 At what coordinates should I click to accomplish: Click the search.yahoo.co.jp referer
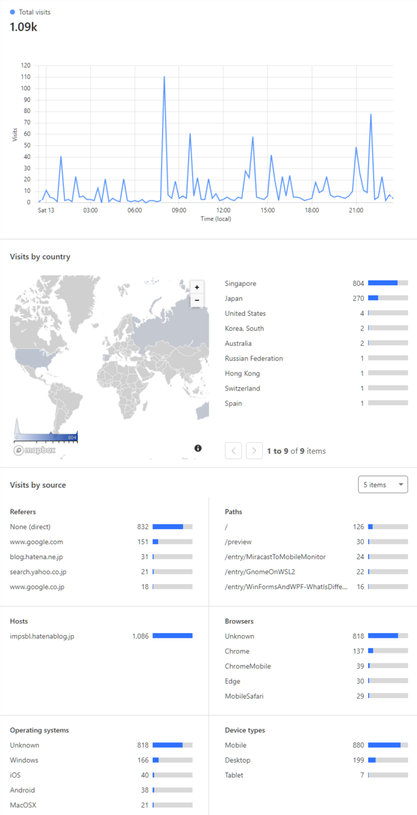[38, 571]
